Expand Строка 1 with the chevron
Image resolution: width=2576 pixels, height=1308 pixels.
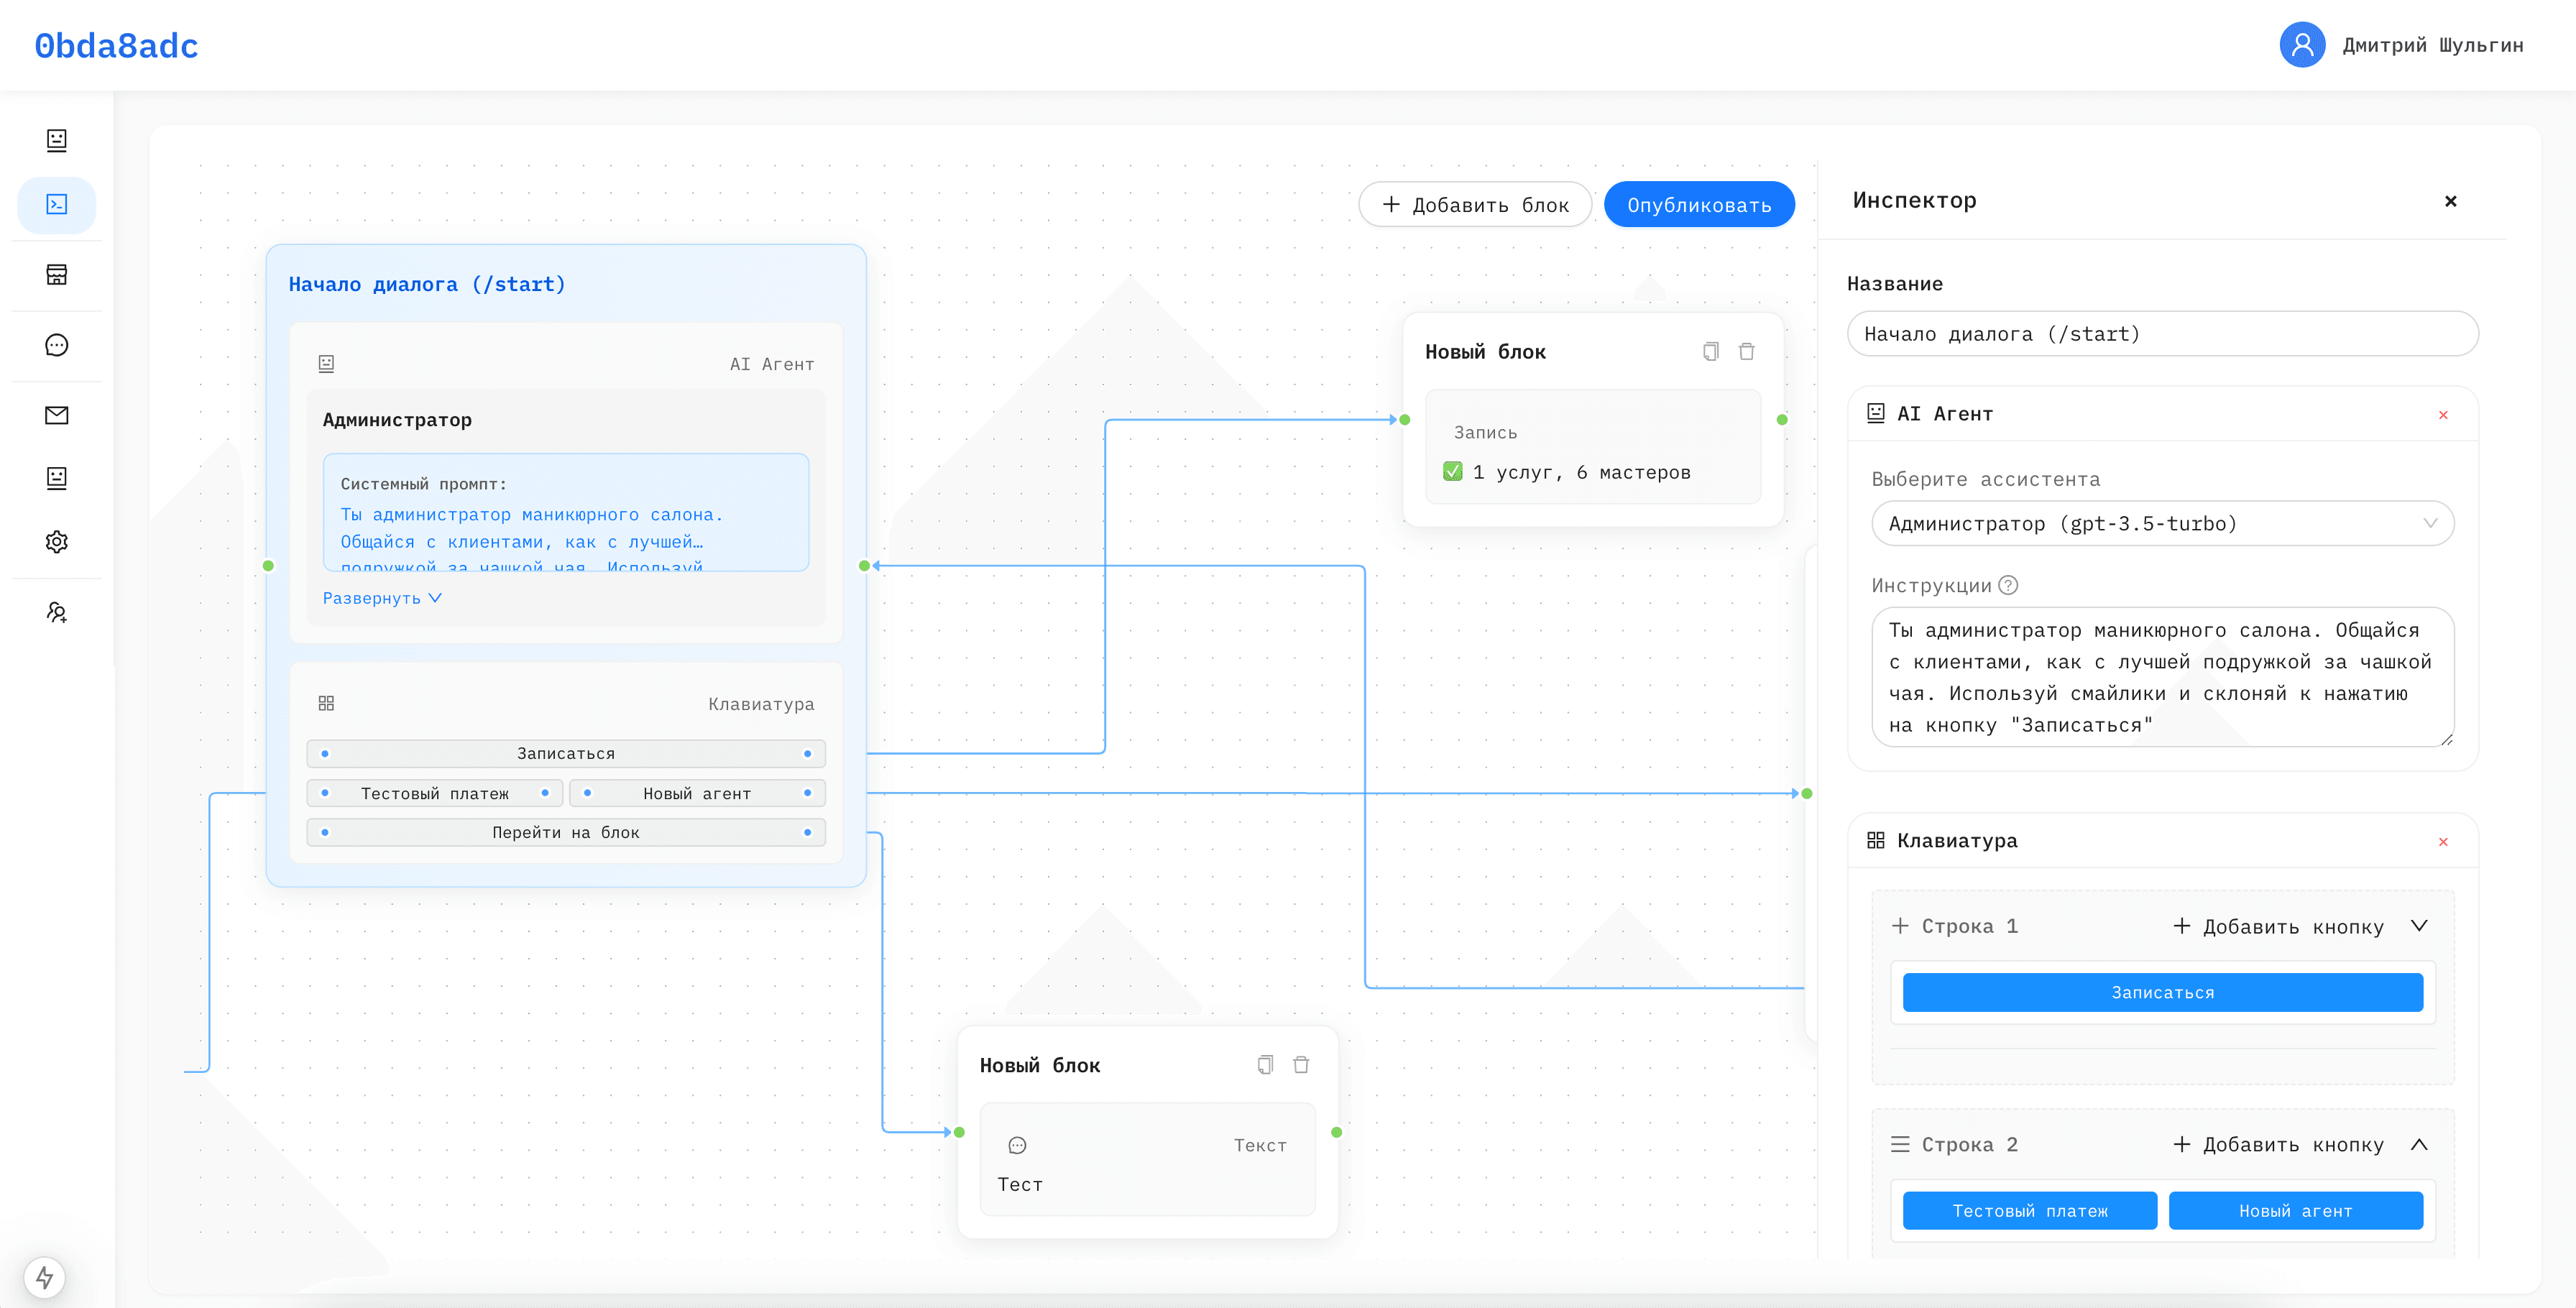pos(2419,926)
